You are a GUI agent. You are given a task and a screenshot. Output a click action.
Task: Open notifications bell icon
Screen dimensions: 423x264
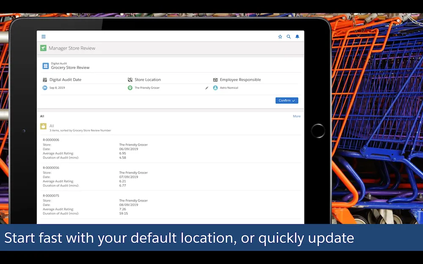pyautogui.click(x=297, y=37)
